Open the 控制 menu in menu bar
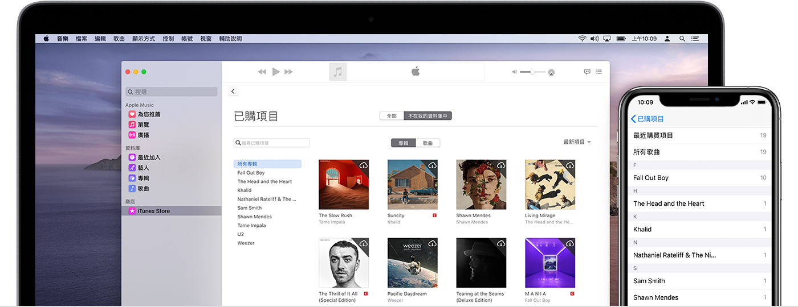The height and width of the screenshot is (307, 798). click(x=168, y=39)
